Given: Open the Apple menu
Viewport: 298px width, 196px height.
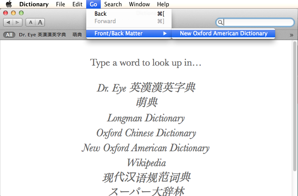Looking at the screenshot, I should tap(9, 4).
